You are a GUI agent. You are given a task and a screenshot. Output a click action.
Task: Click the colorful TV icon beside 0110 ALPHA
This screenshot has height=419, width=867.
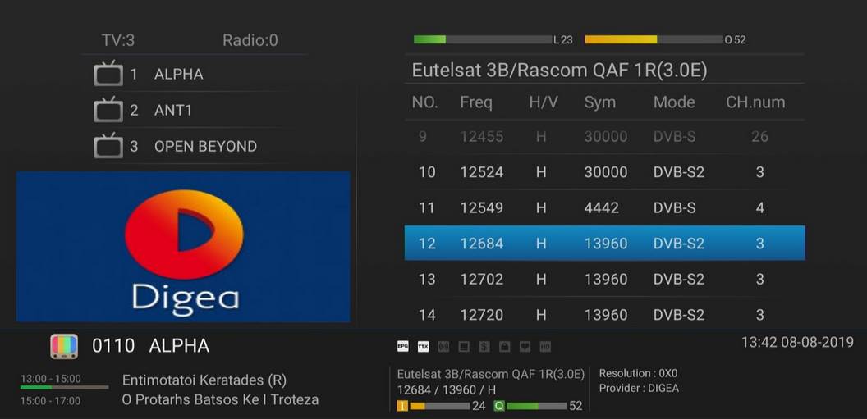click(64, 346)
